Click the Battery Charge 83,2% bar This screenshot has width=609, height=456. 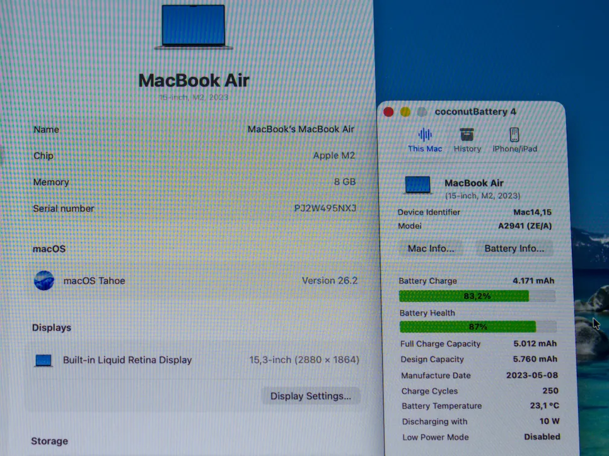477,296
